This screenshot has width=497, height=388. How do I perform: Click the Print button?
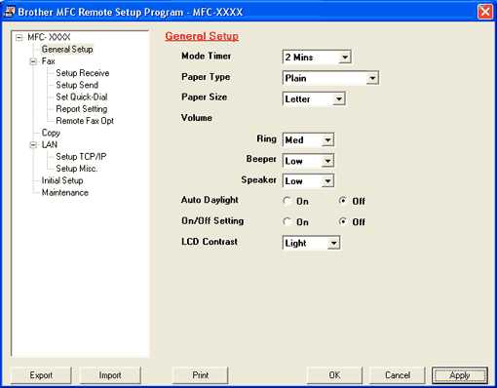pyautogui.click(x=201, y=375)
